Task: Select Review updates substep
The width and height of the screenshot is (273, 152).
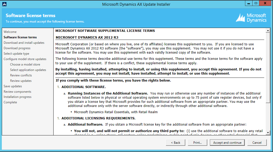Action: coord(21,81)
